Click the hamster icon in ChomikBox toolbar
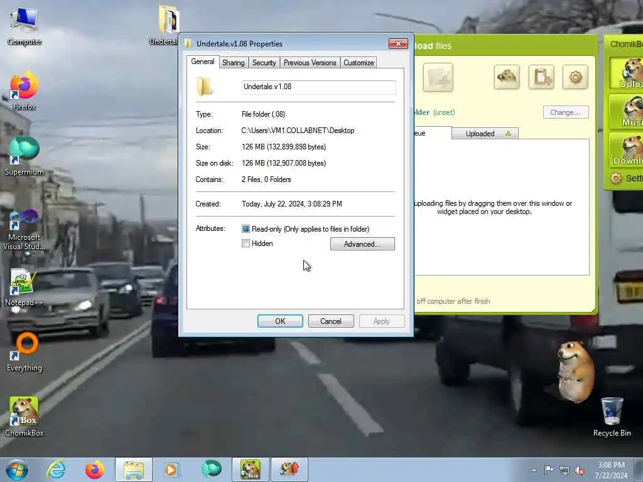This screenshot has width=643, height=482. [507, 77]
